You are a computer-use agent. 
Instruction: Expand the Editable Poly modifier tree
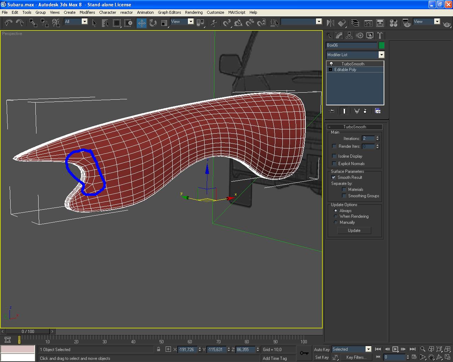pyautogui.click(x=330, y=70)
